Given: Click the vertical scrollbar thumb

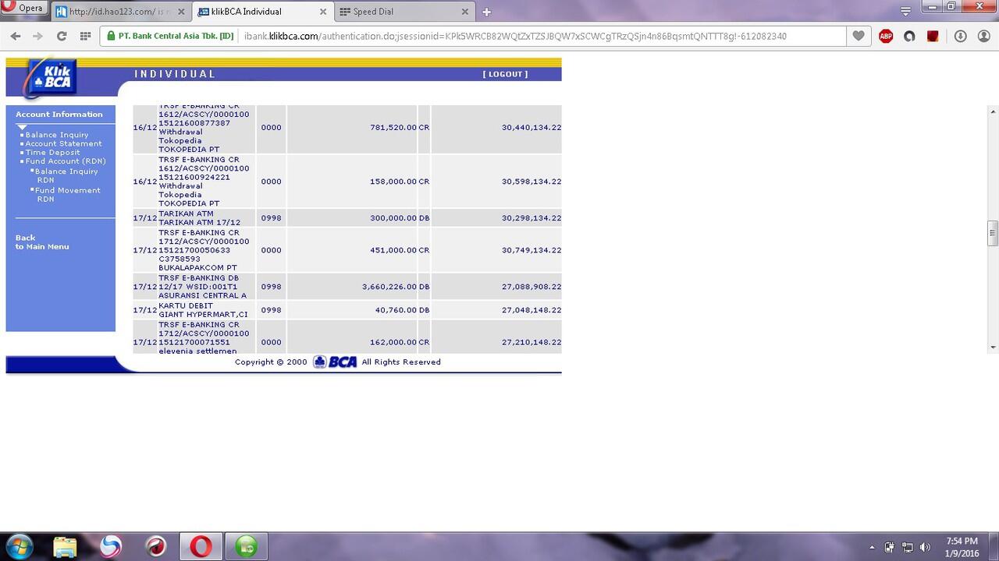Looking at the screenshot, I should [993, 233].
